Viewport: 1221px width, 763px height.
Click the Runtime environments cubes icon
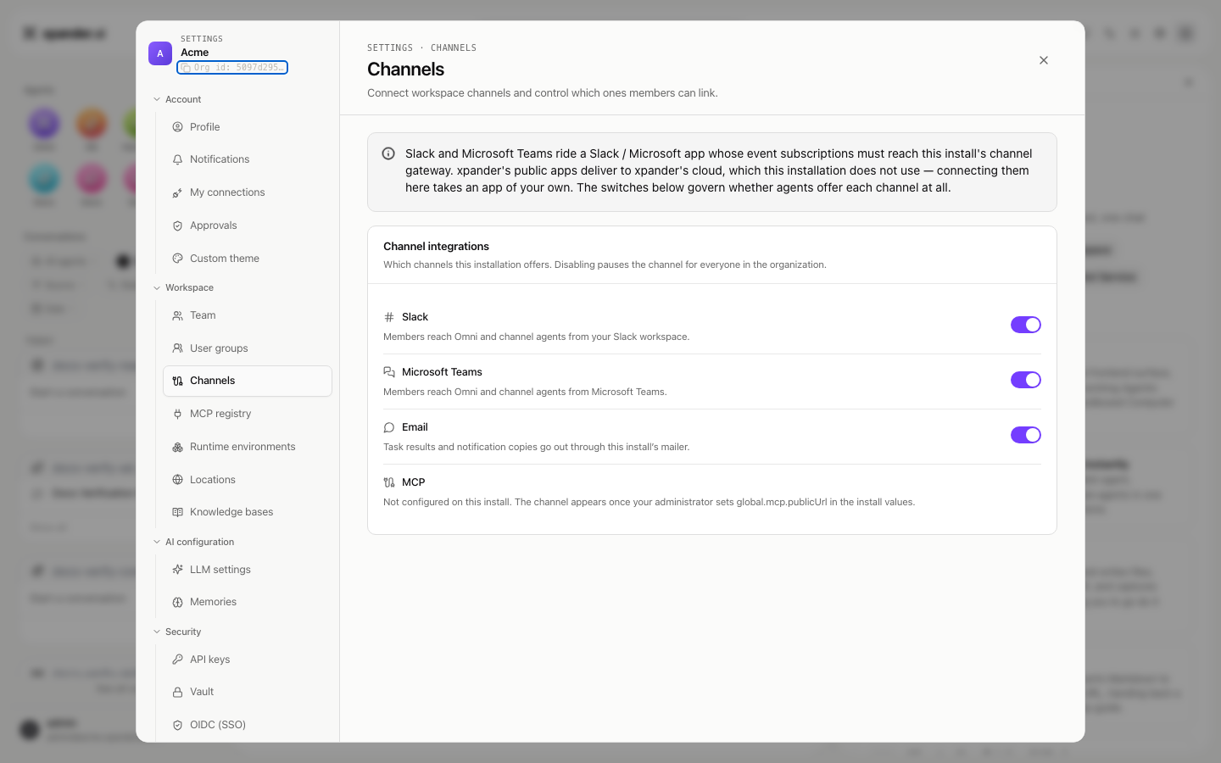pyautogui.click(x=177, y=447)
